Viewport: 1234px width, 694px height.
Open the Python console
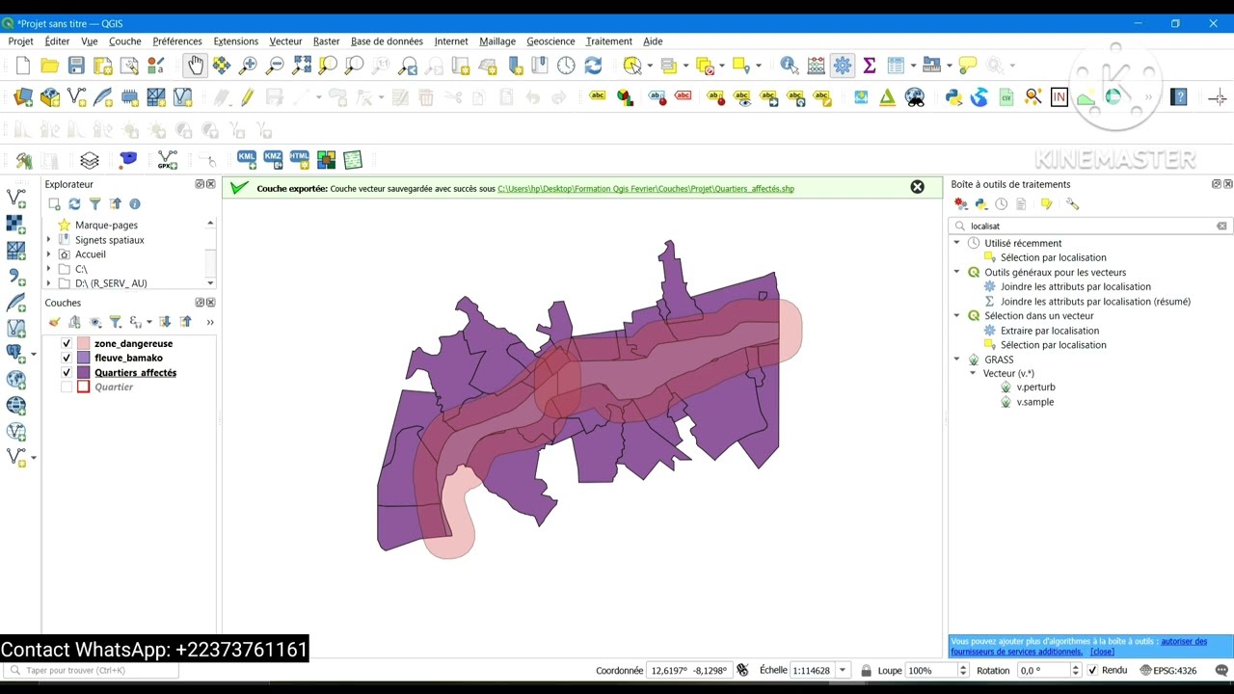click(x=953, y=97)
